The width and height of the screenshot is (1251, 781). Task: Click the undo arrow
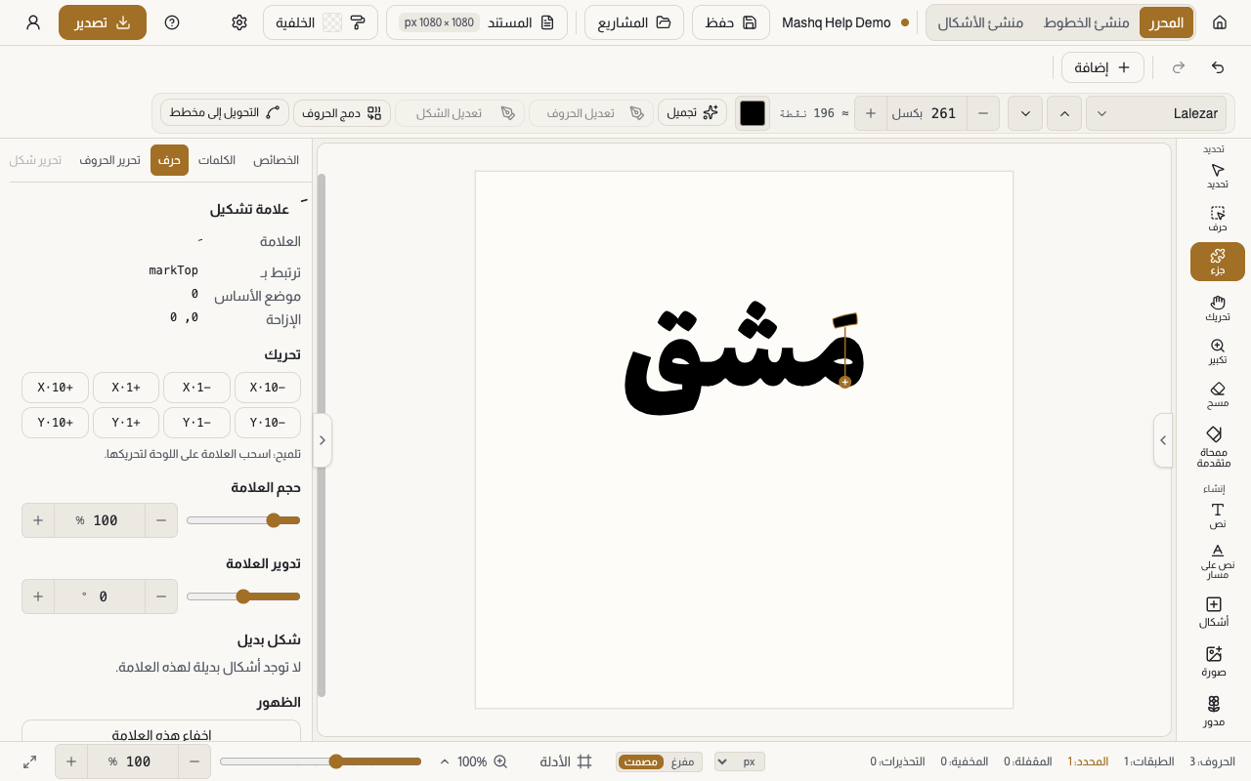[x=1218, y=67]
